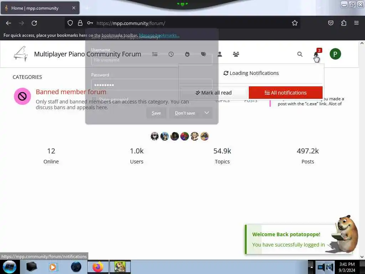
Task: Click the third user avatar thumbnail
Action: 175,136
